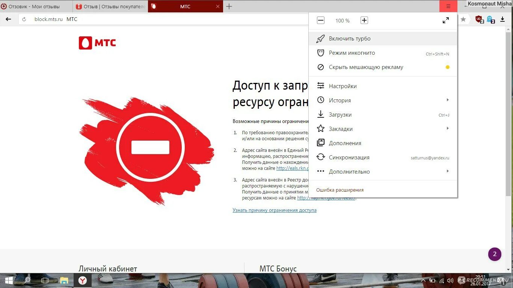
Task: Mute system sound via speaker icon
Action: (450, 280)
